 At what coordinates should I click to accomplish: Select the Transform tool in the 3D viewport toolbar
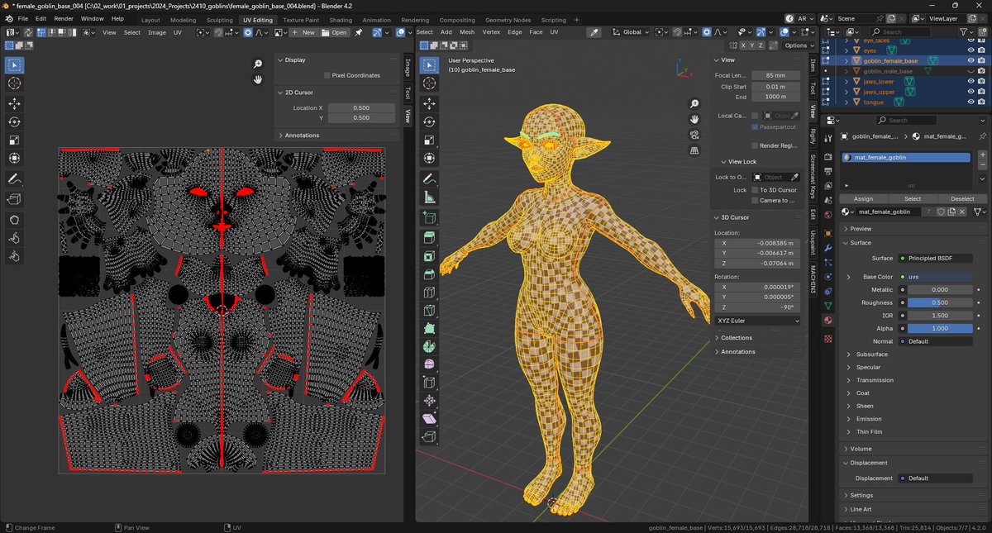pos(429,158)
